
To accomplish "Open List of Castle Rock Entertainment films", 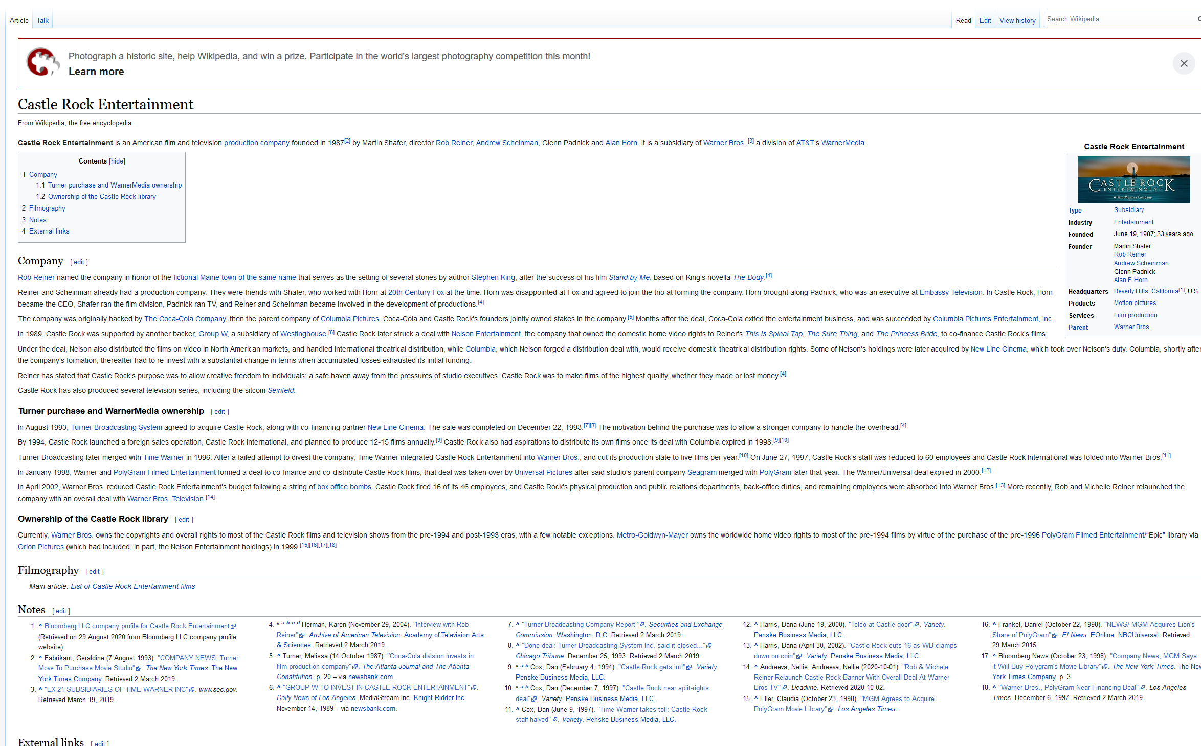I will [x=133, y=587].
